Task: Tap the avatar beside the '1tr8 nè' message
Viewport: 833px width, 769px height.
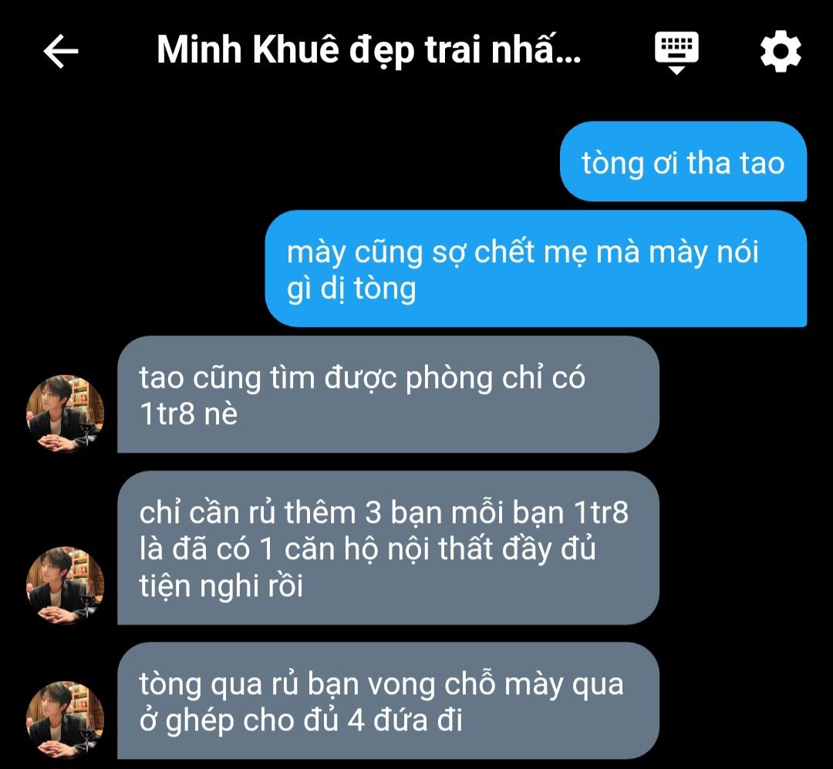Action: 65,413
